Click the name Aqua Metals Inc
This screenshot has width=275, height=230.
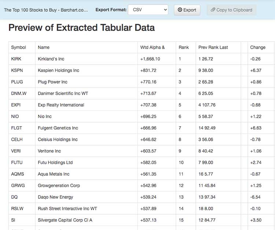[x=54, y=174]
